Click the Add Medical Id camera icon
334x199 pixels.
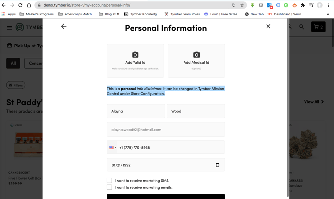[x=196, y=55]
